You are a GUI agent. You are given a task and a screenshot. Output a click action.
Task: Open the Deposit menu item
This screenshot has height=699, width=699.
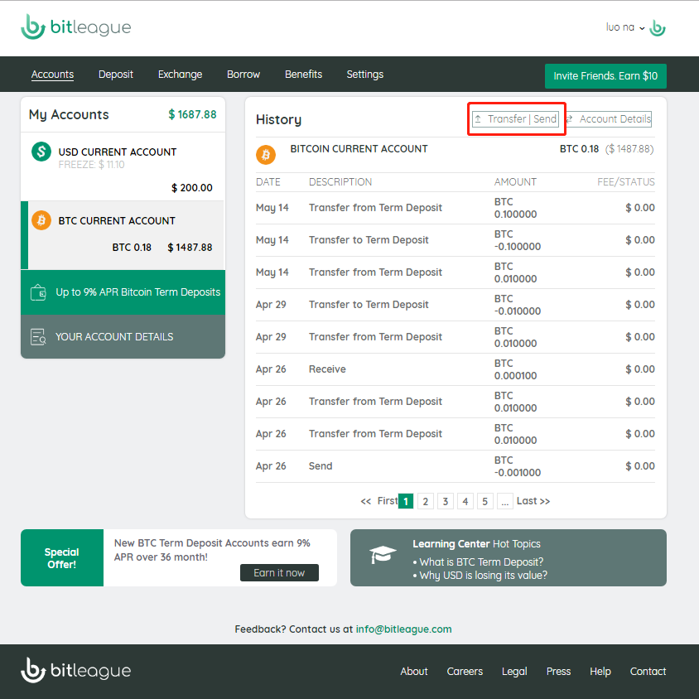[x=116, y=75]
